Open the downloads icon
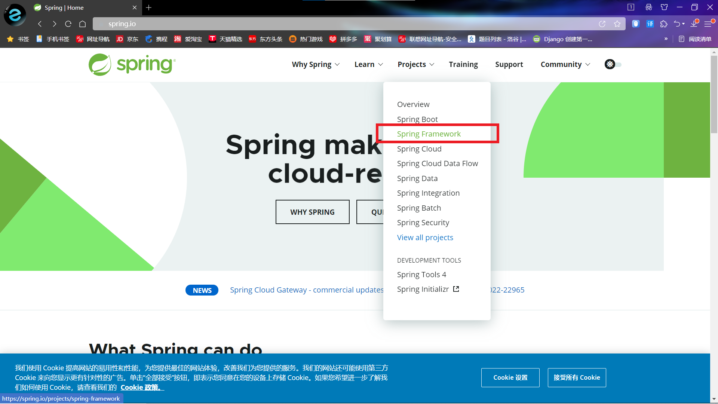This screenshot has height=404, width=718. [x=694, y=24]
